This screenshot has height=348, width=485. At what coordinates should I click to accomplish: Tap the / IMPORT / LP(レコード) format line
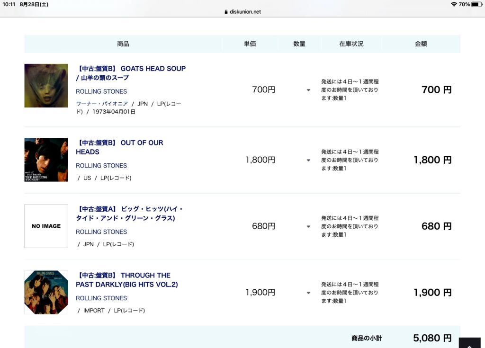[111, 310]
